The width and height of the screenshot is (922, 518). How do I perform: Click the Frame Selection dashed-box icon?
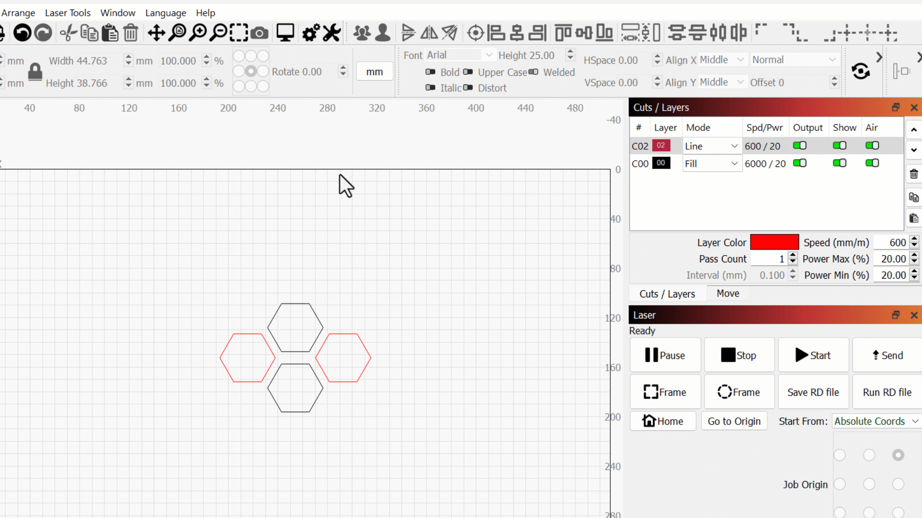239,33
